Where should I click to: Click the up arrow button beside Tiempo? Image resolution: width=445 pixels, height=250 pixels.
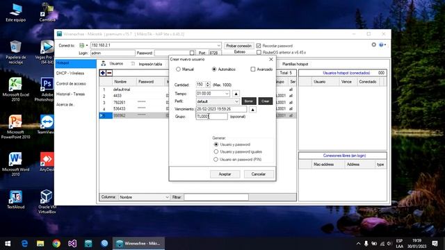point(236,94)
